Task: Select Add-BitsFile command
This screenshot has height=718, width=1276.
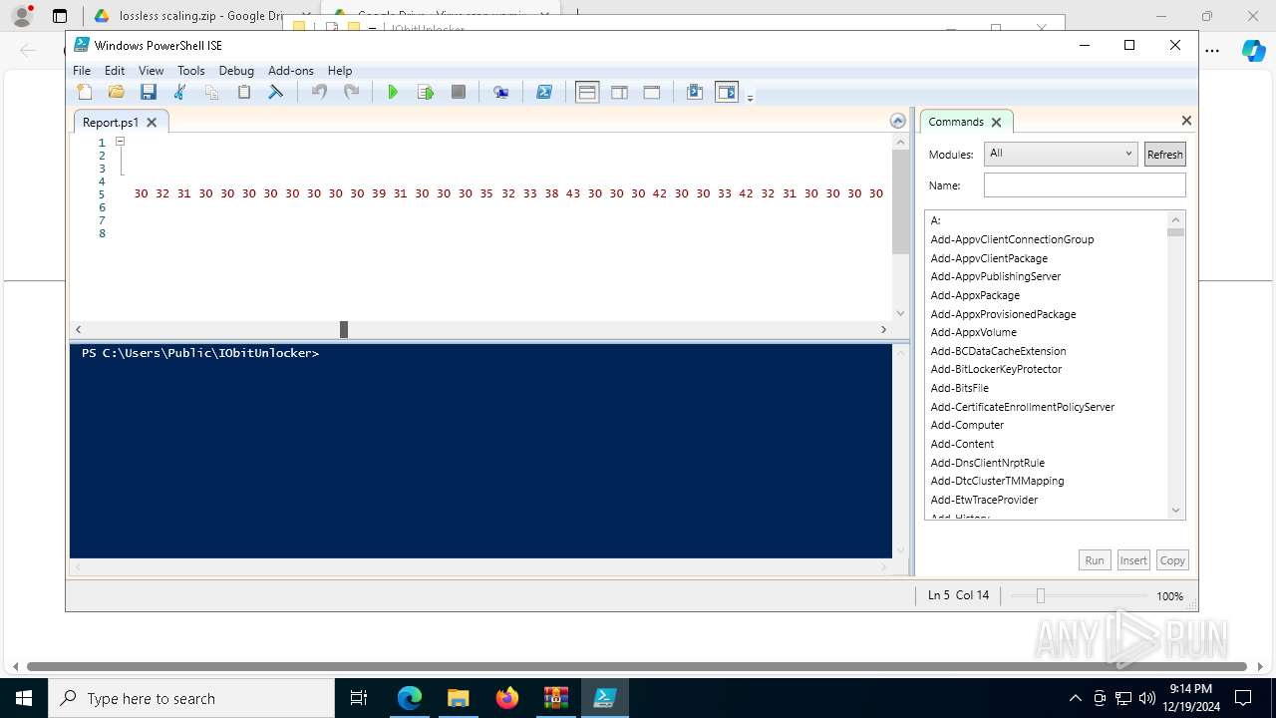Action: [x=959, y=388]
